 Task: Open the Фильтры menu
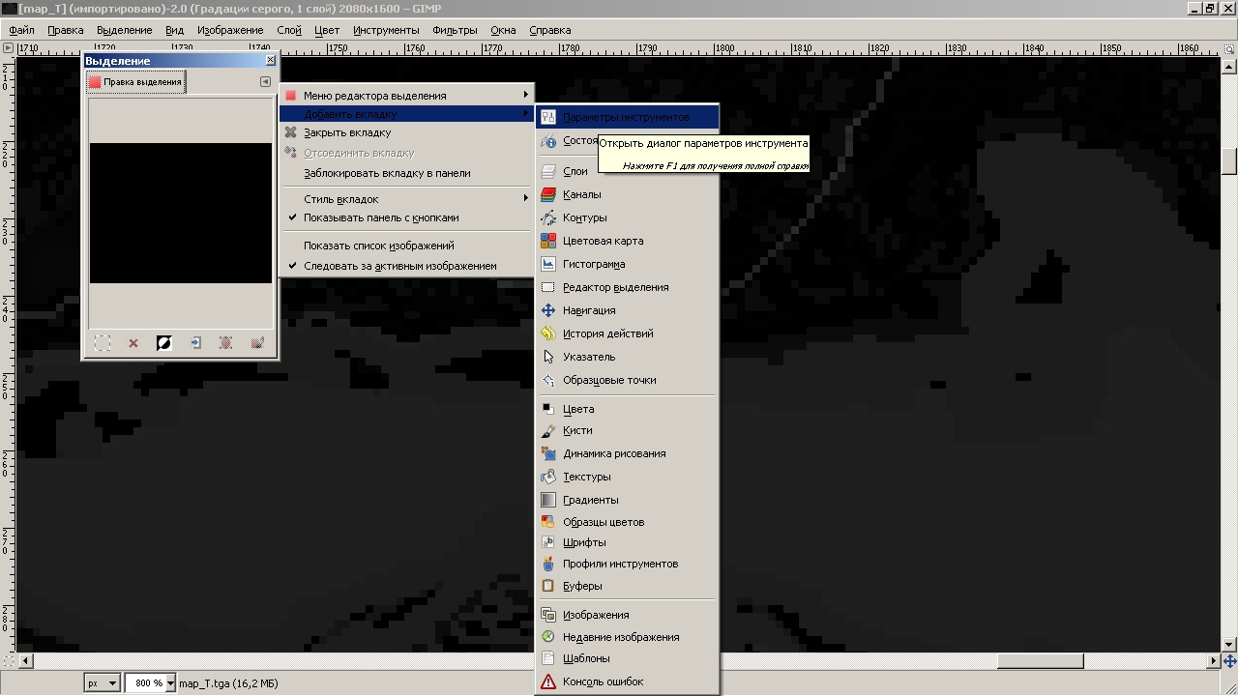(x=456, y=30)
